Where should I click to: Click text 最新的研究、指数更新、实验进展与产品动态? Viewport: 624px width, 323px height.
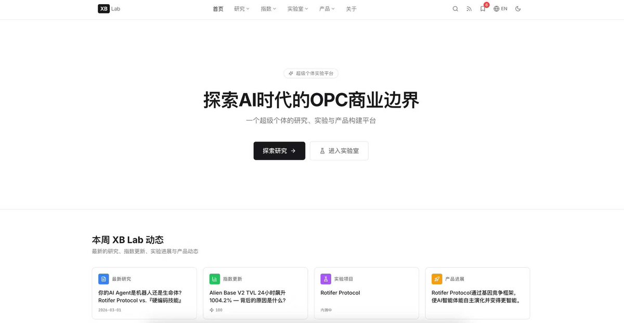click(x=145, y=251)
